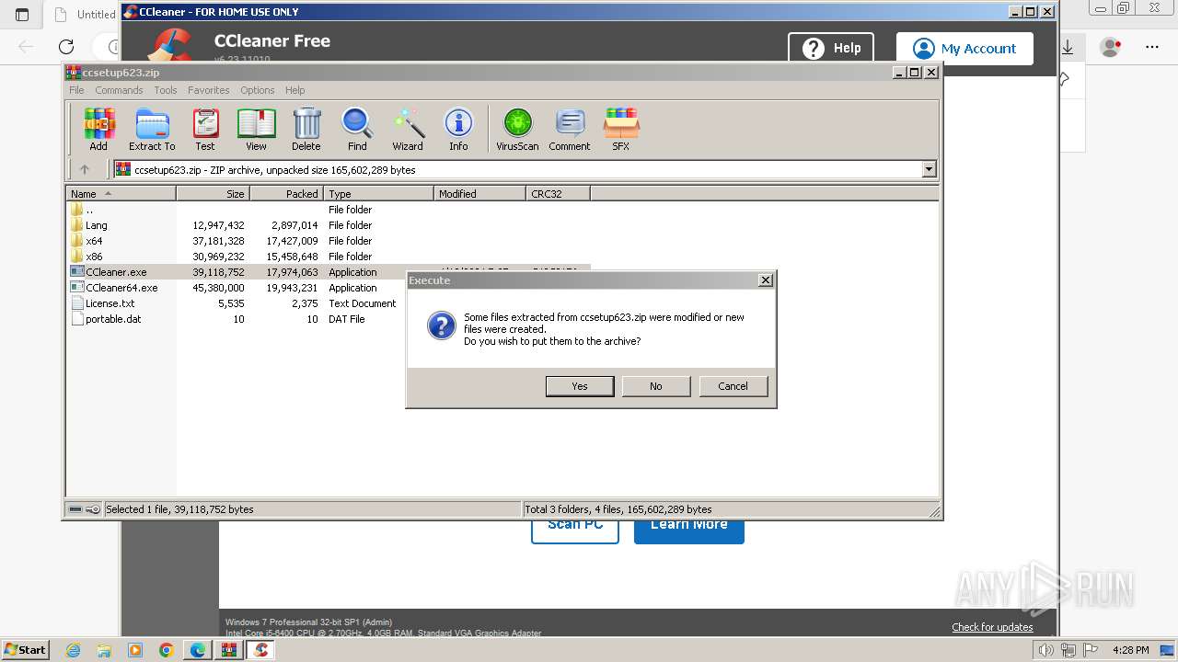Click No in Execute dialog
The width and height of the screenshot is (1178, 662).
pyautogui.click(x=656, y=386)
